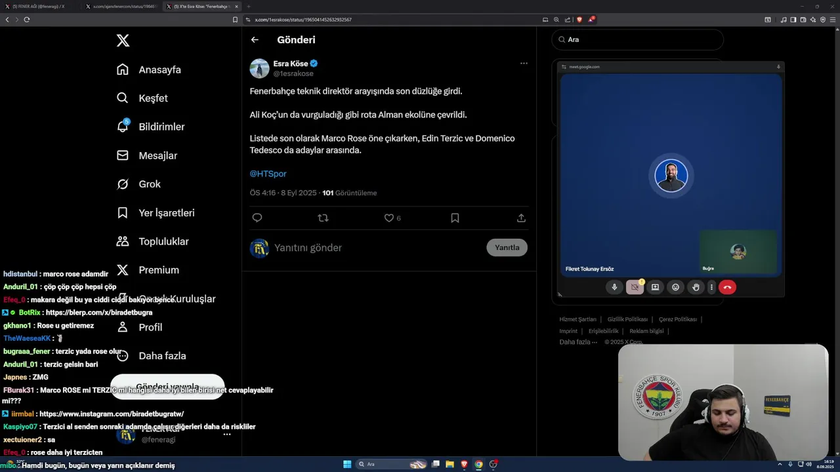Click the Yanıtla reply button

click(x=507, y=247)
